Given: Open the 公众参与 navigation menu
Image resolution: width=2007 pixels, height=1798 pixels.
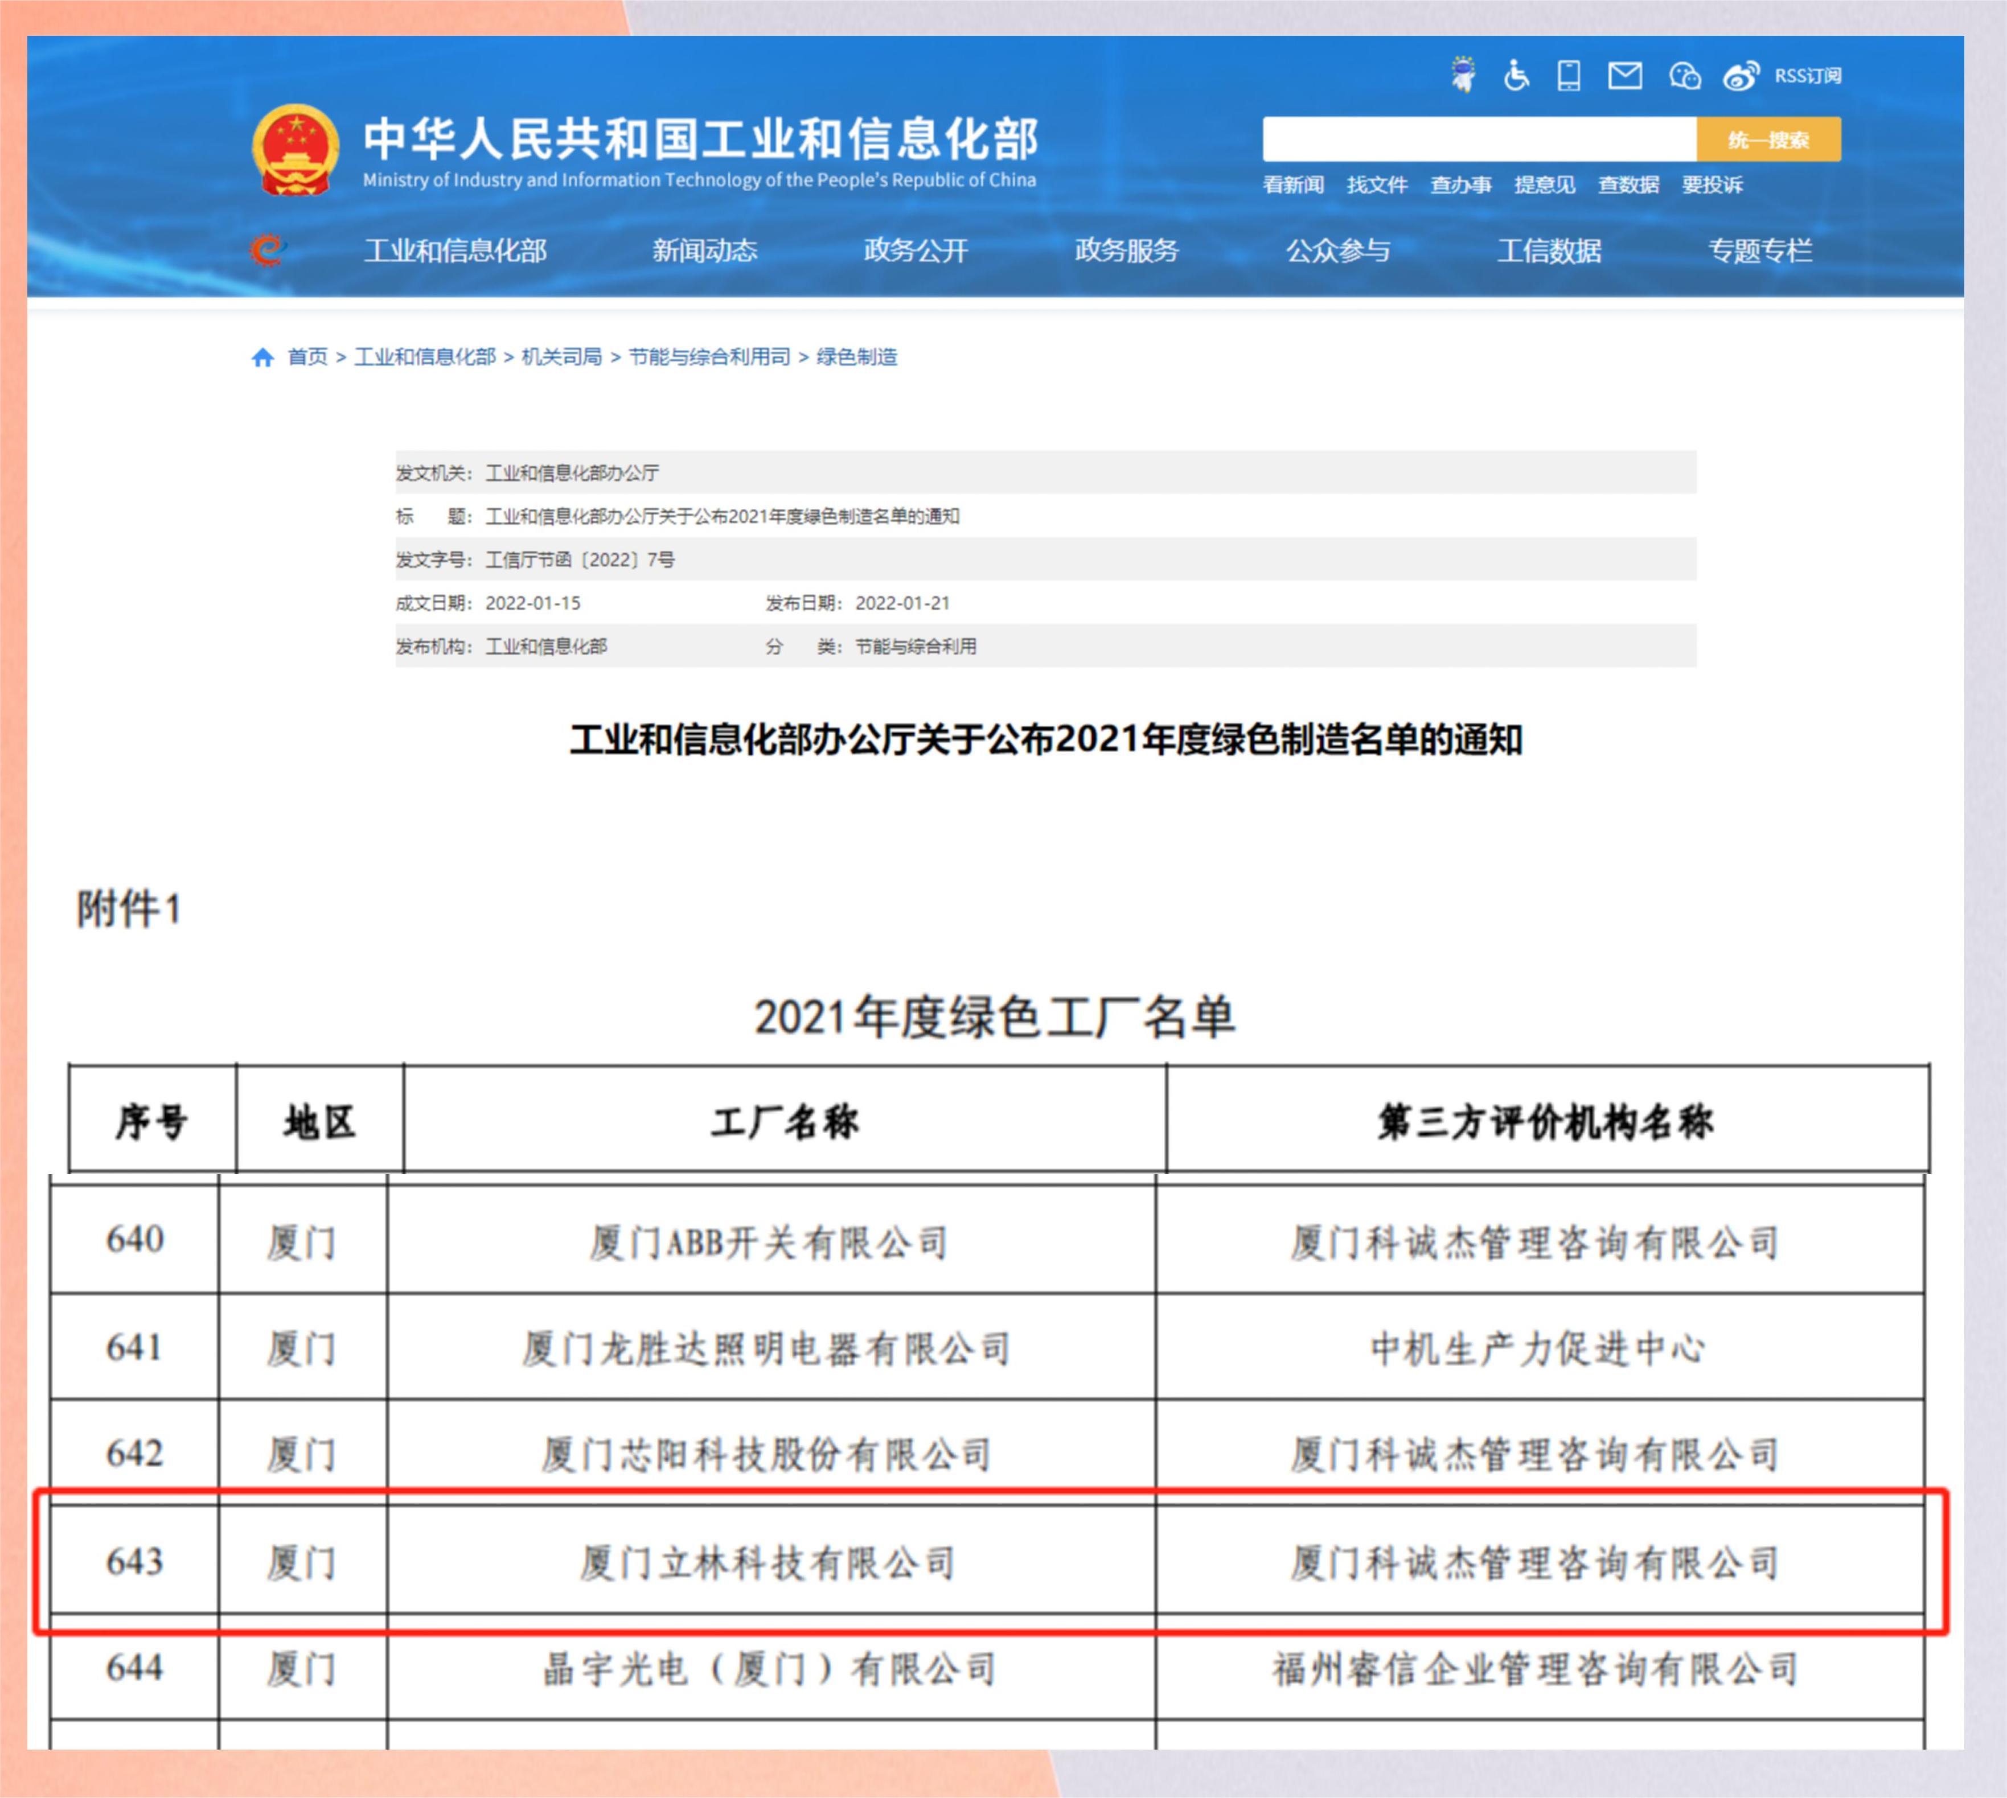Looking at the screenshot, I should coord(1338,250).
